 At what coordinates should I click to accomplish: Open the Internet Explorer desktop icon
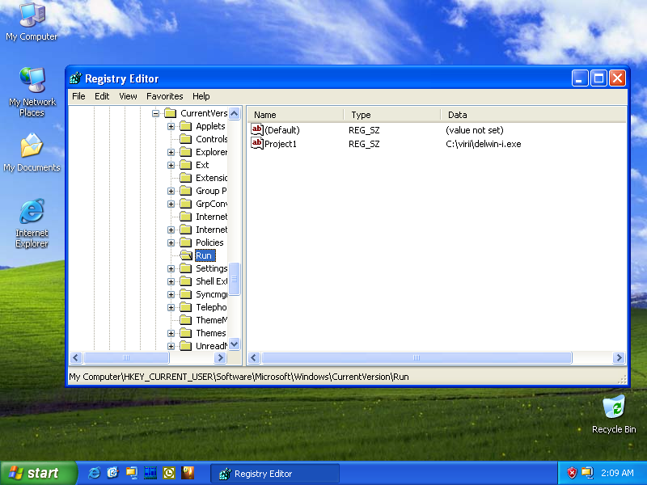pos(32,224)
